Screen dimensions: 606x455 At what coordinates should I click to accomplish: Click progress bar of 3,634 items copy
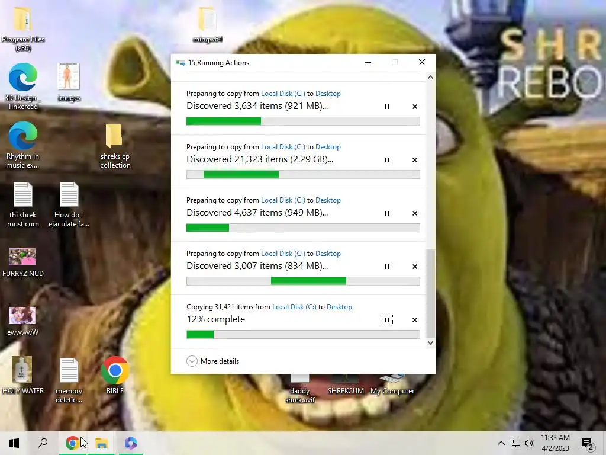click(303, 121)
